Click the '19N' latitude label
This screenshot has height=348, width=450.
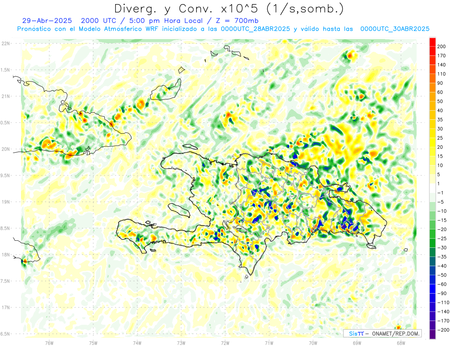(6, 202)
